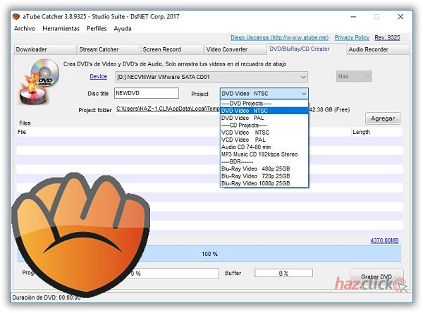Open the Ayuda menu
Image resolution: width=423 pixels, height=313 pixels.
click(x=123, y=29)
